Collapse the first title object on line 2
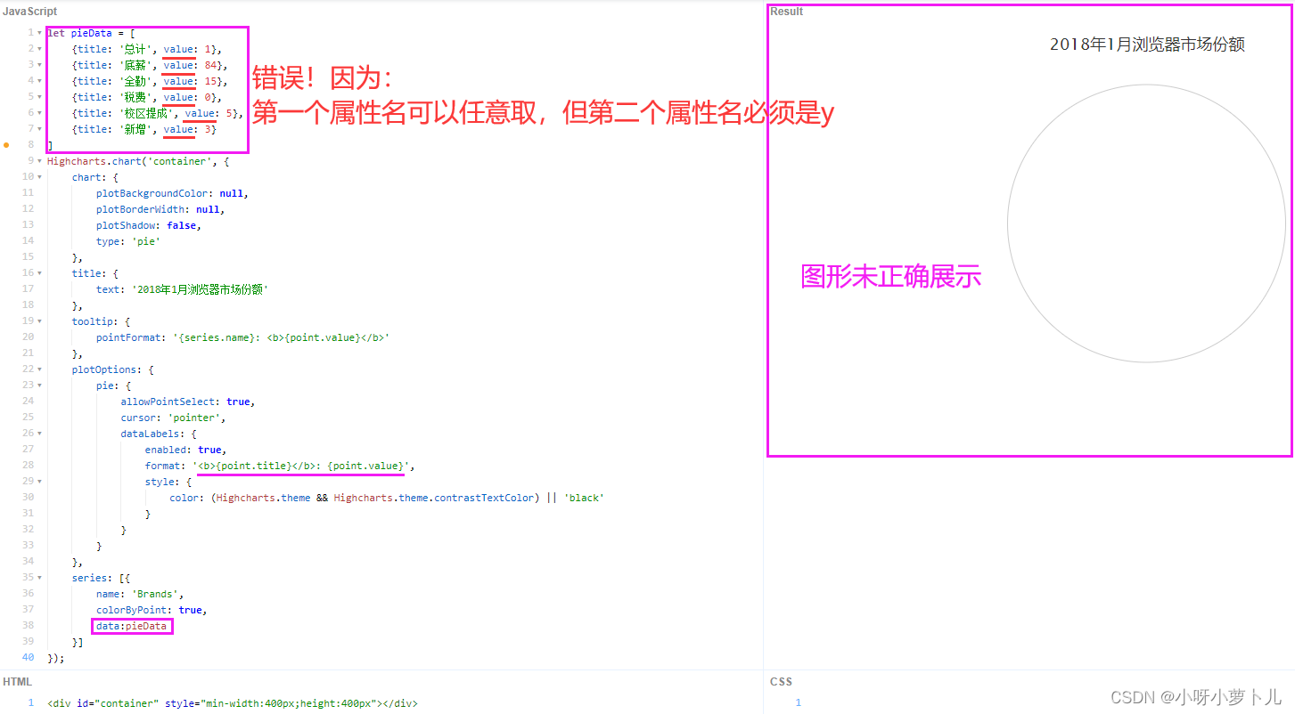This screenshot has width=1295, height=714. click(x=39, y=48)
